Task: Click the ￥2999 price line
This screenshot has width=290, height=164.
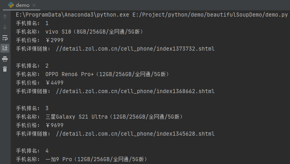Action: (55, 40)
